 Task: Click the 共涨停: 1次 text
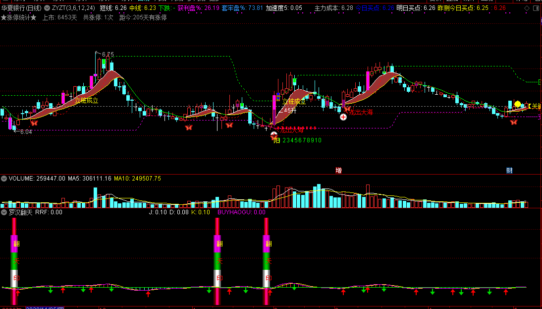[98, 17]
